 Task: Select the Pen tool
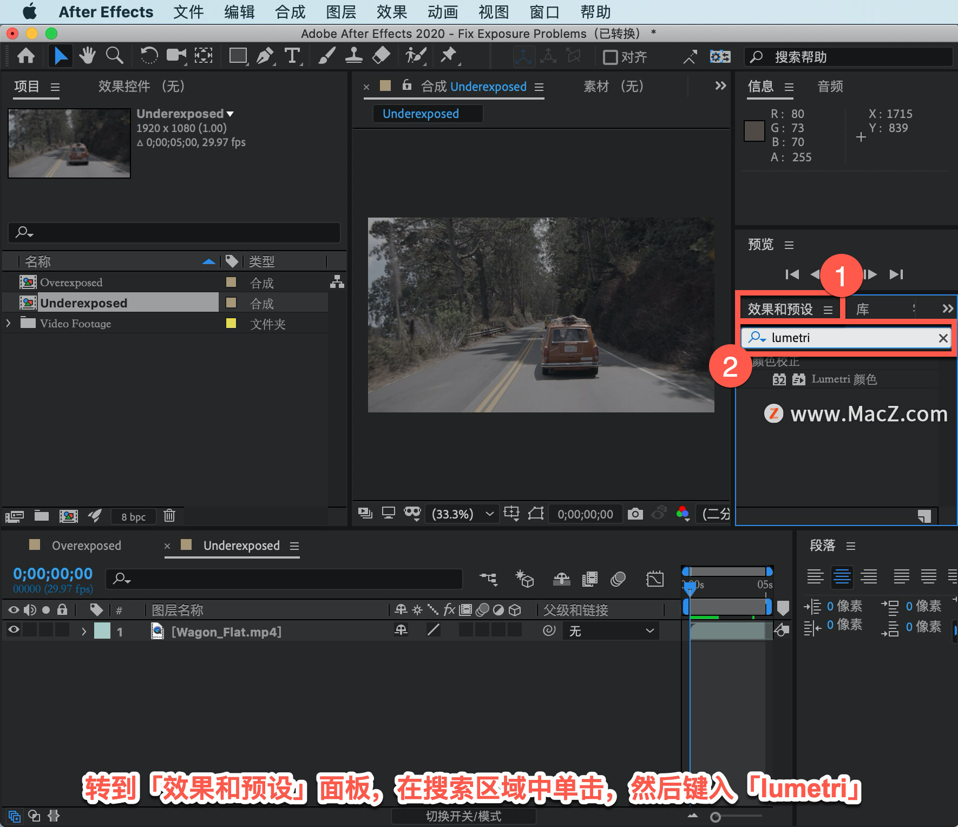point(265,56)
